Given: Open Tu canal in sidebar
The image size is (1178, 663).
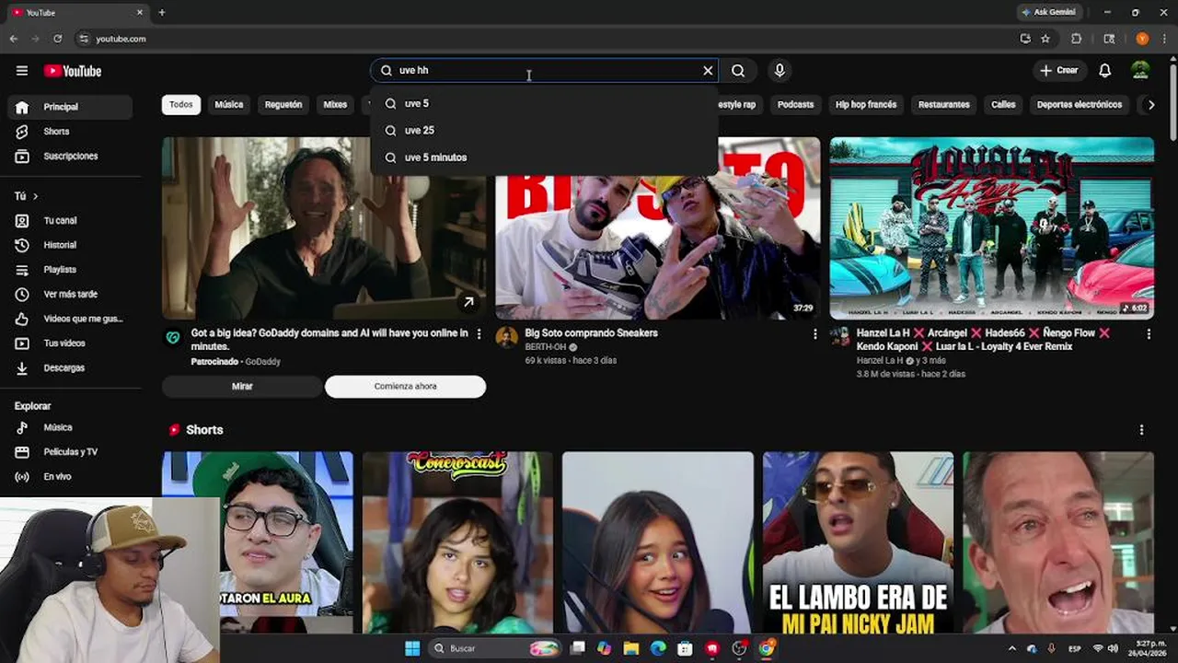Looking at the screenshot, I should coord(70,221).
